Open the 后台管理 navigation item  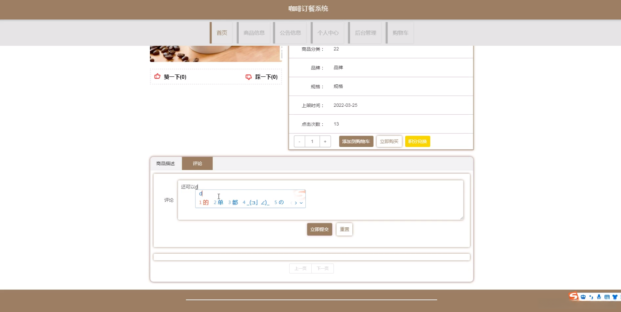pos(365,33)
